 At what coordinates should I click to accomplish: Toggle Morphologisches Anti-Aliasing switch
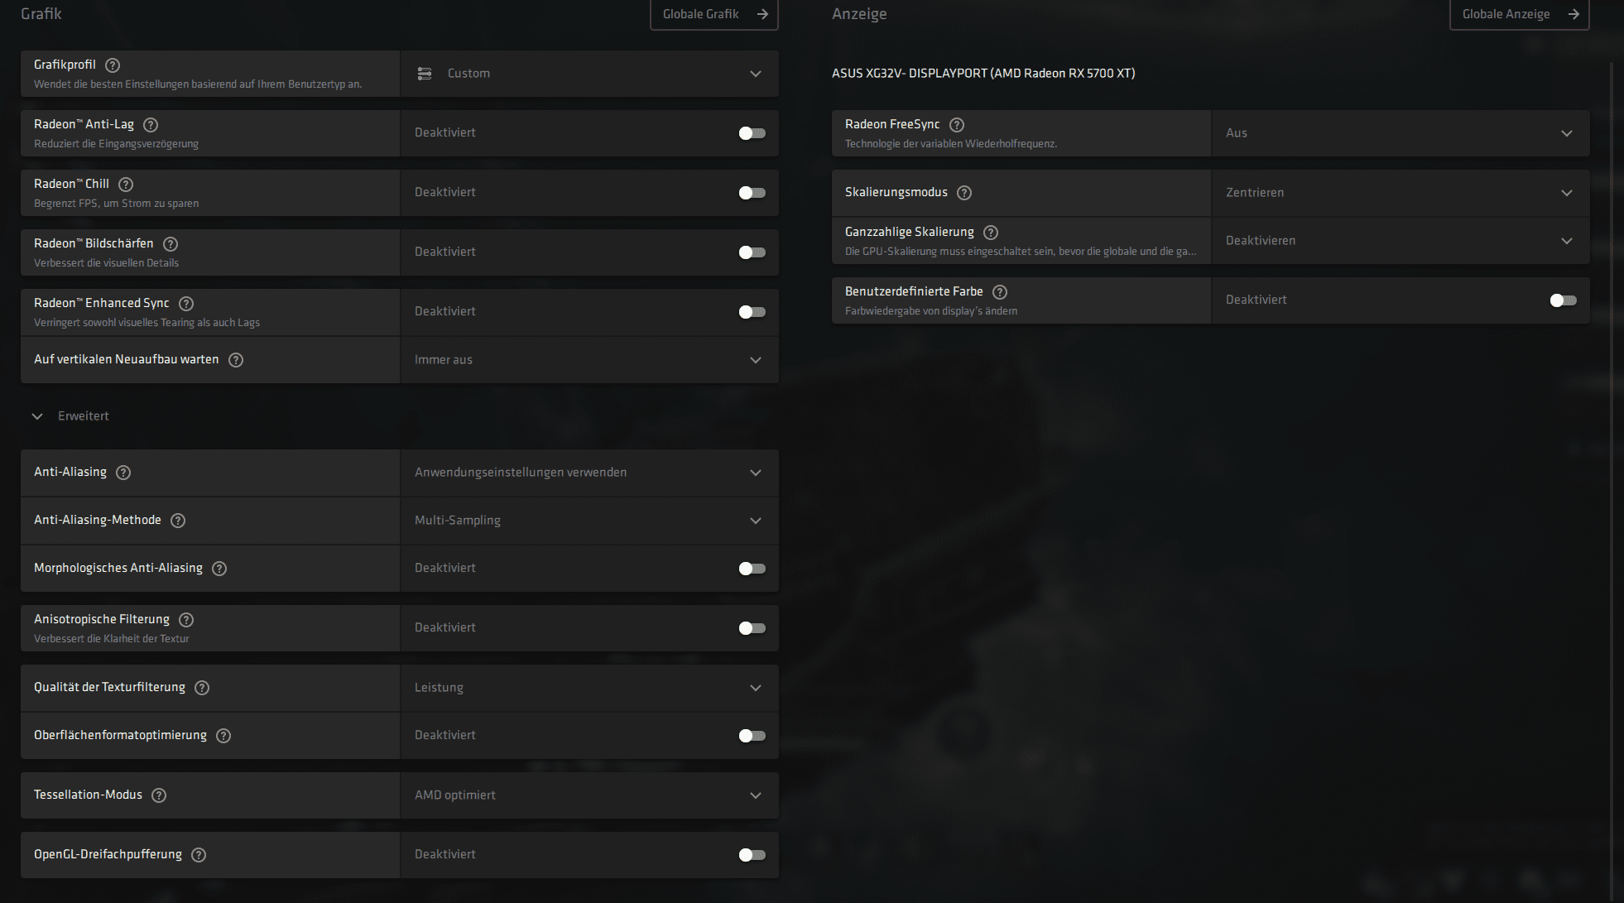(x=752, y=569)
